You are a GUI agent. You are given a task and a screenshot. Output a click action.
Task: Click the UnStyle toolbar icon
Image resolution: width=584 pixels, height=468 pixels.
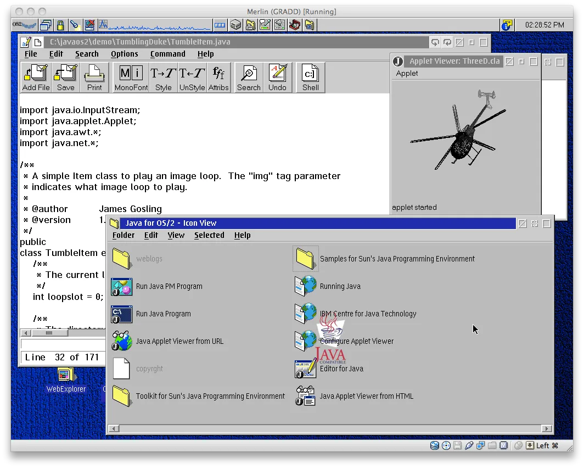pyautogui.click(x=192, y=77)
